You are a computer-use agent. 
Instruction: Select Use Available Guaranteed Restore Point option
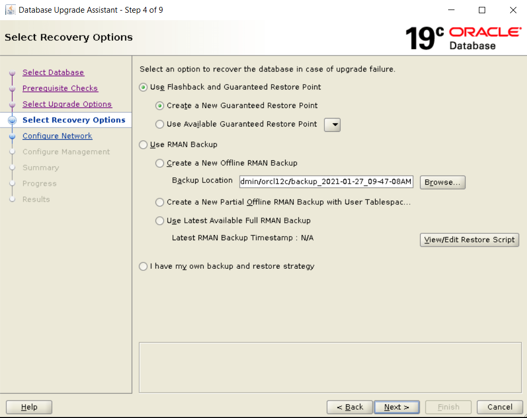click(160, 124)
